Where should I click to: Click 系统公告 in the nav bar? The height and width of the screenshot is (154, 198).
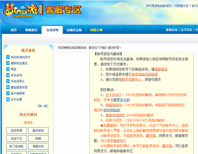pos(172,30)
